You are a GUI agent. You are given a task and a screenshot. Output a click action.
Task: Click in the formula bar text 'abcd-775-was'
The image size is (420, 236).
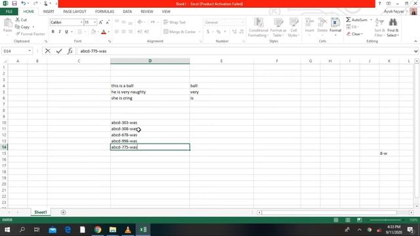pos(93,51)
